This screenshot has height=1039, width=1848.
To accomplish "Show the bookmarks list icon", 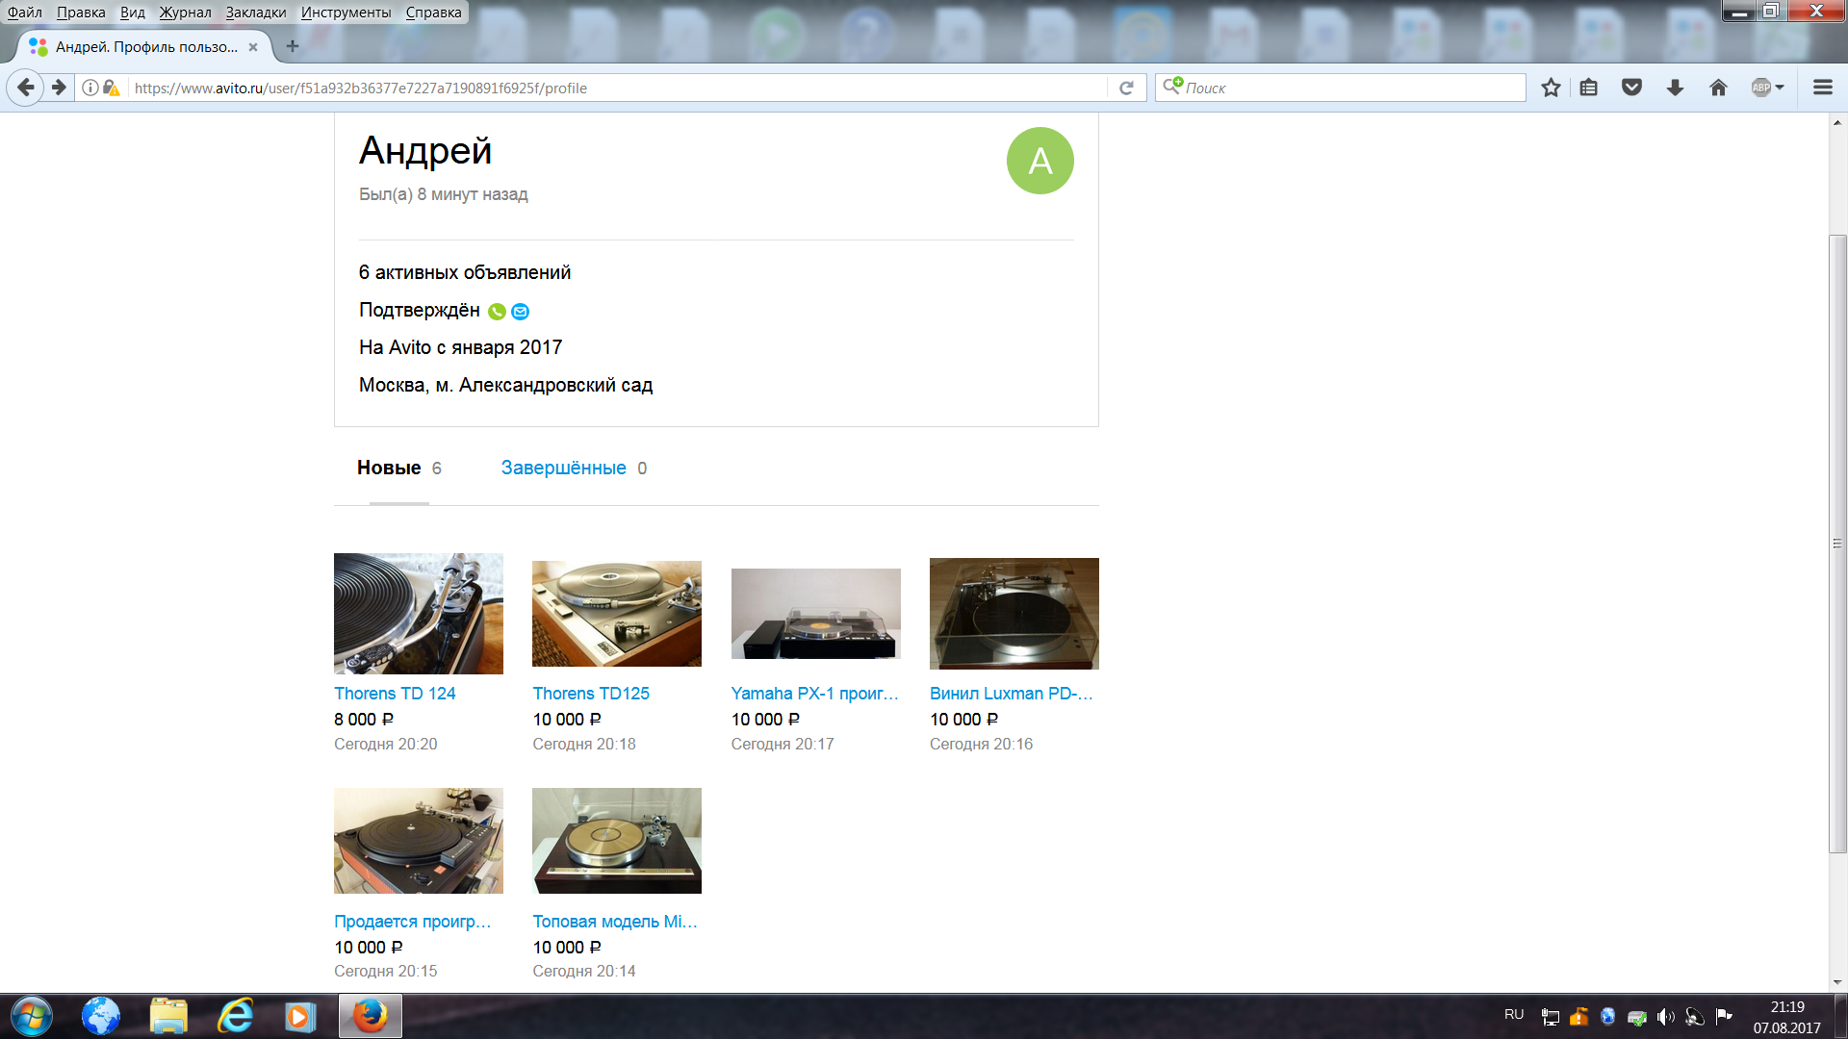I will click(1589, 88).
